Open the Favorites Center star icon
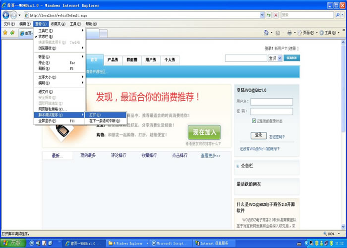 [5, 33]
